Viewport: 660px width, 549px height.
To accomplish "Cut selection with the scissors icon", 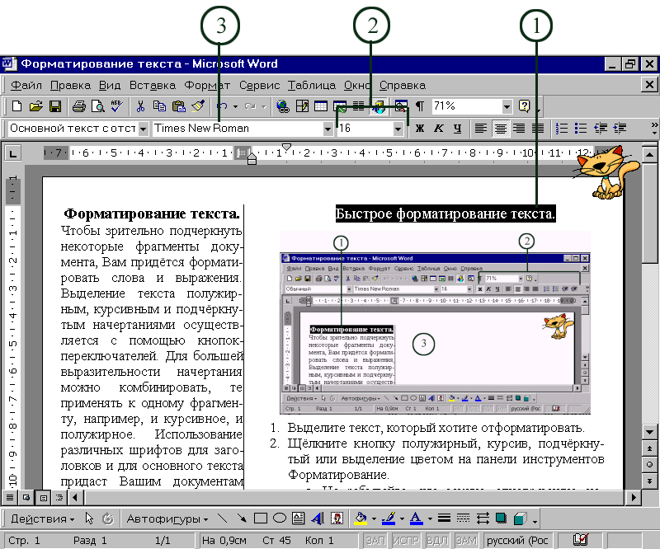I will click(140, 106).
